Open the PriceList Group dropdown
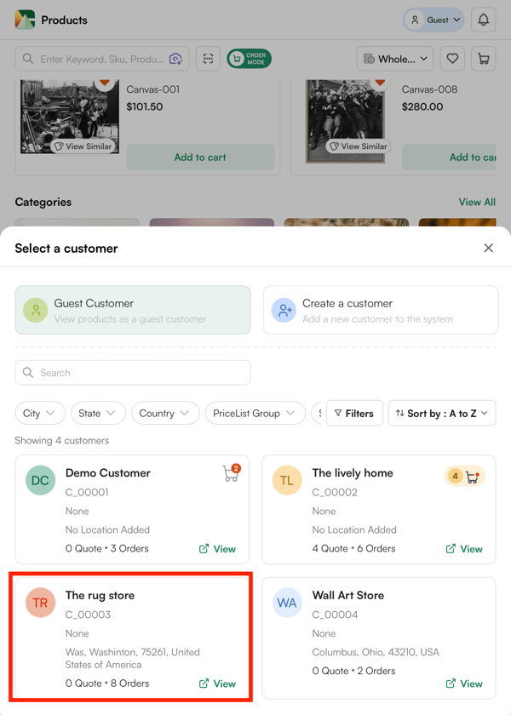 [255, 413]
